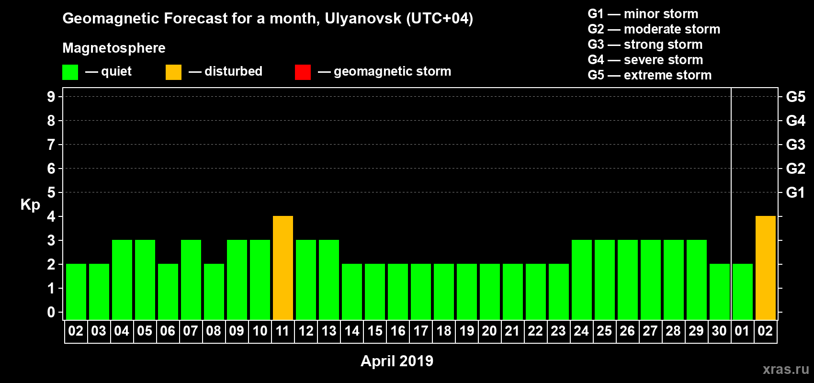Screen dimensions: 814x383
Task: Select the green bar for date 09
Action: (x=237, y=280)
